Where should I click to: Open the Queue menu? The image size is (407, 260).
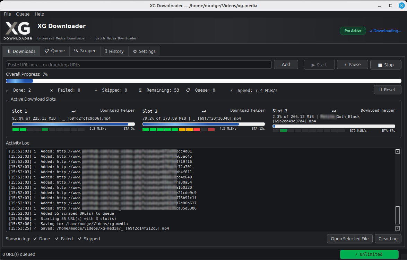pos(23,14)
